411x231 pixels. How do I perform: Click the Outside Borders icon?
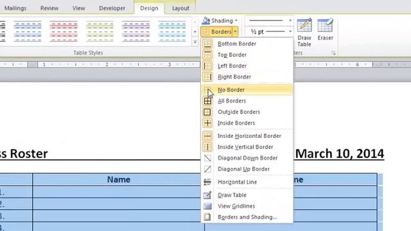click(x=207, y=112)
